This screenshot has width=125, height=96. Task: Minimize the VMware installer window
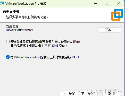[95, 4]
